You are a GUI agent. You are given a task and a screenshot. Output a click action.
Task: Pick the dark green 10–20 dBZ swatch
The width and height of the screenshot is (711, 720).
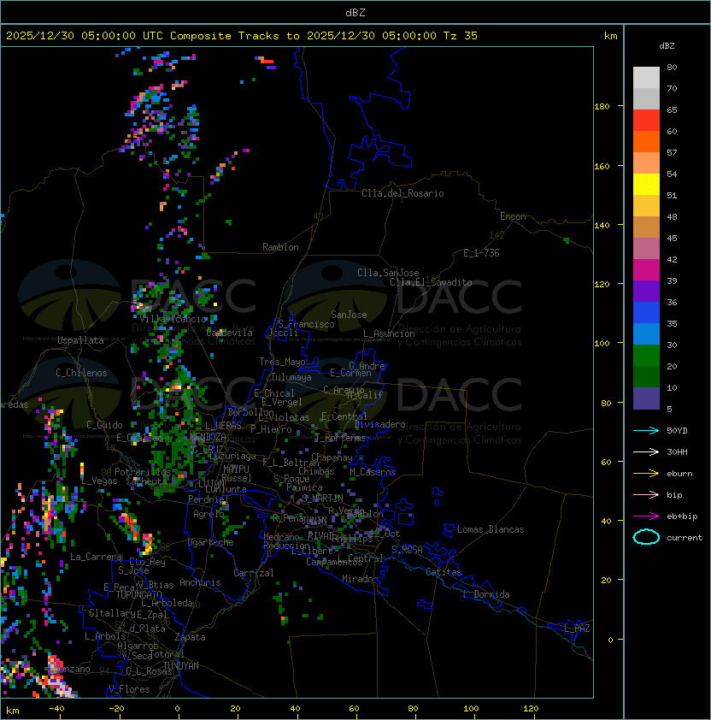click(x=646, y=376)
